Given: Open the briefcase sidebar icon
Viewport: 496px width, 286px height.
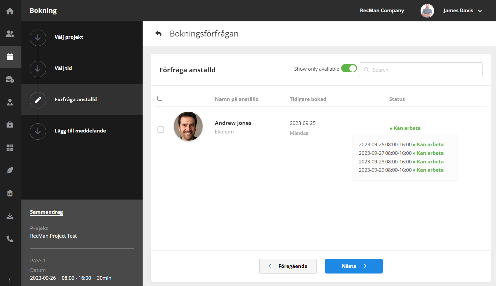Looking at the screenshot, I should point(10,125).
